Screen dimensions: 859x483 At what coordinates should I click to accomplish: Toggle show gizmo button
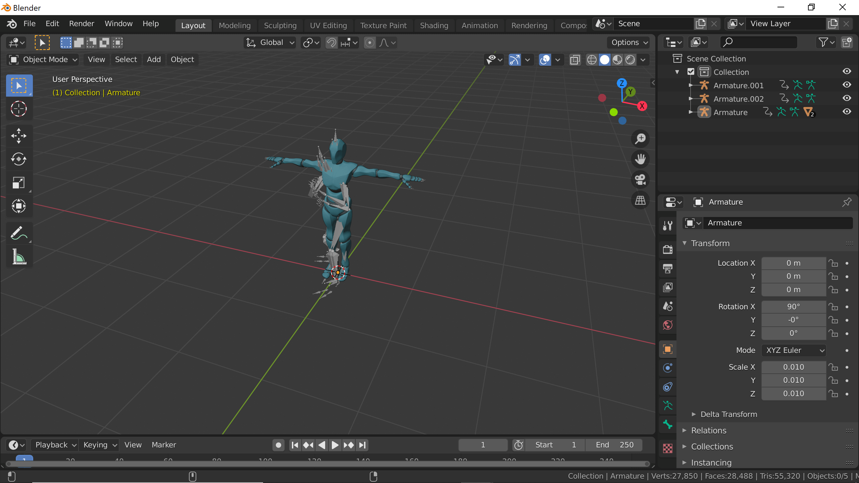514,60
